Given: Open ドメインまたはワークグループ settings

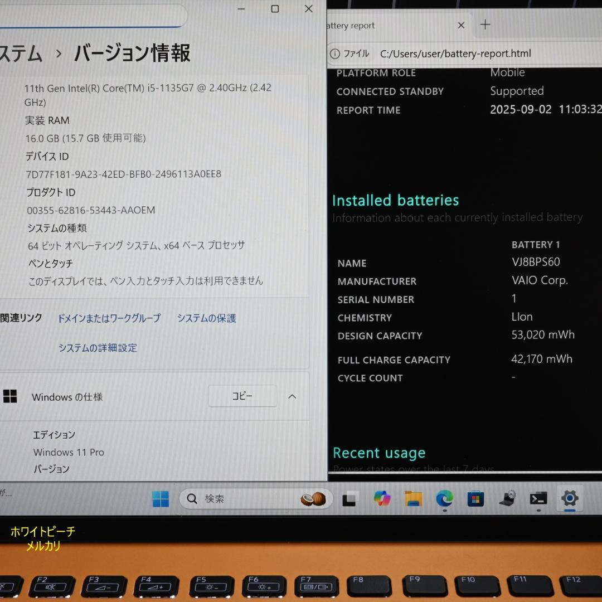Looking at the screenshot, I should (109, 318).
